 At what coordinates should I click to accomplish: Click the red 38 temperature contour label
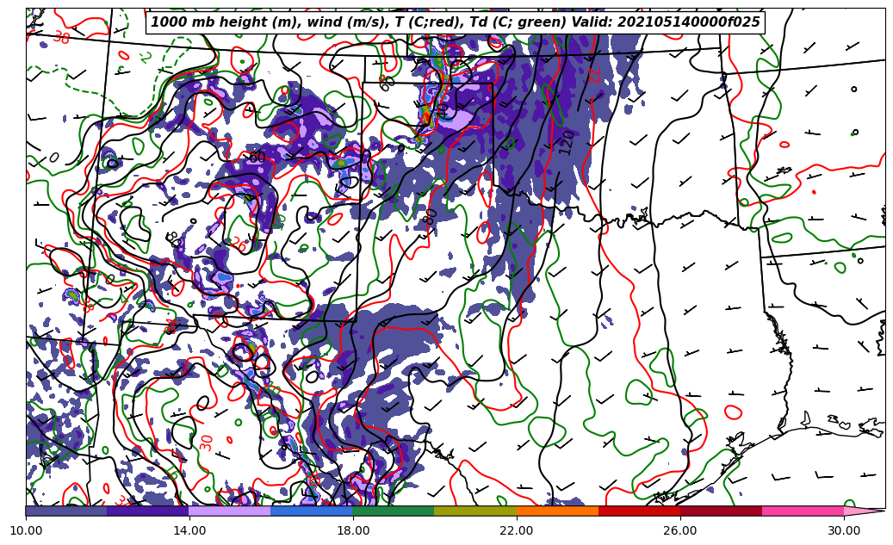click(61, 38)
